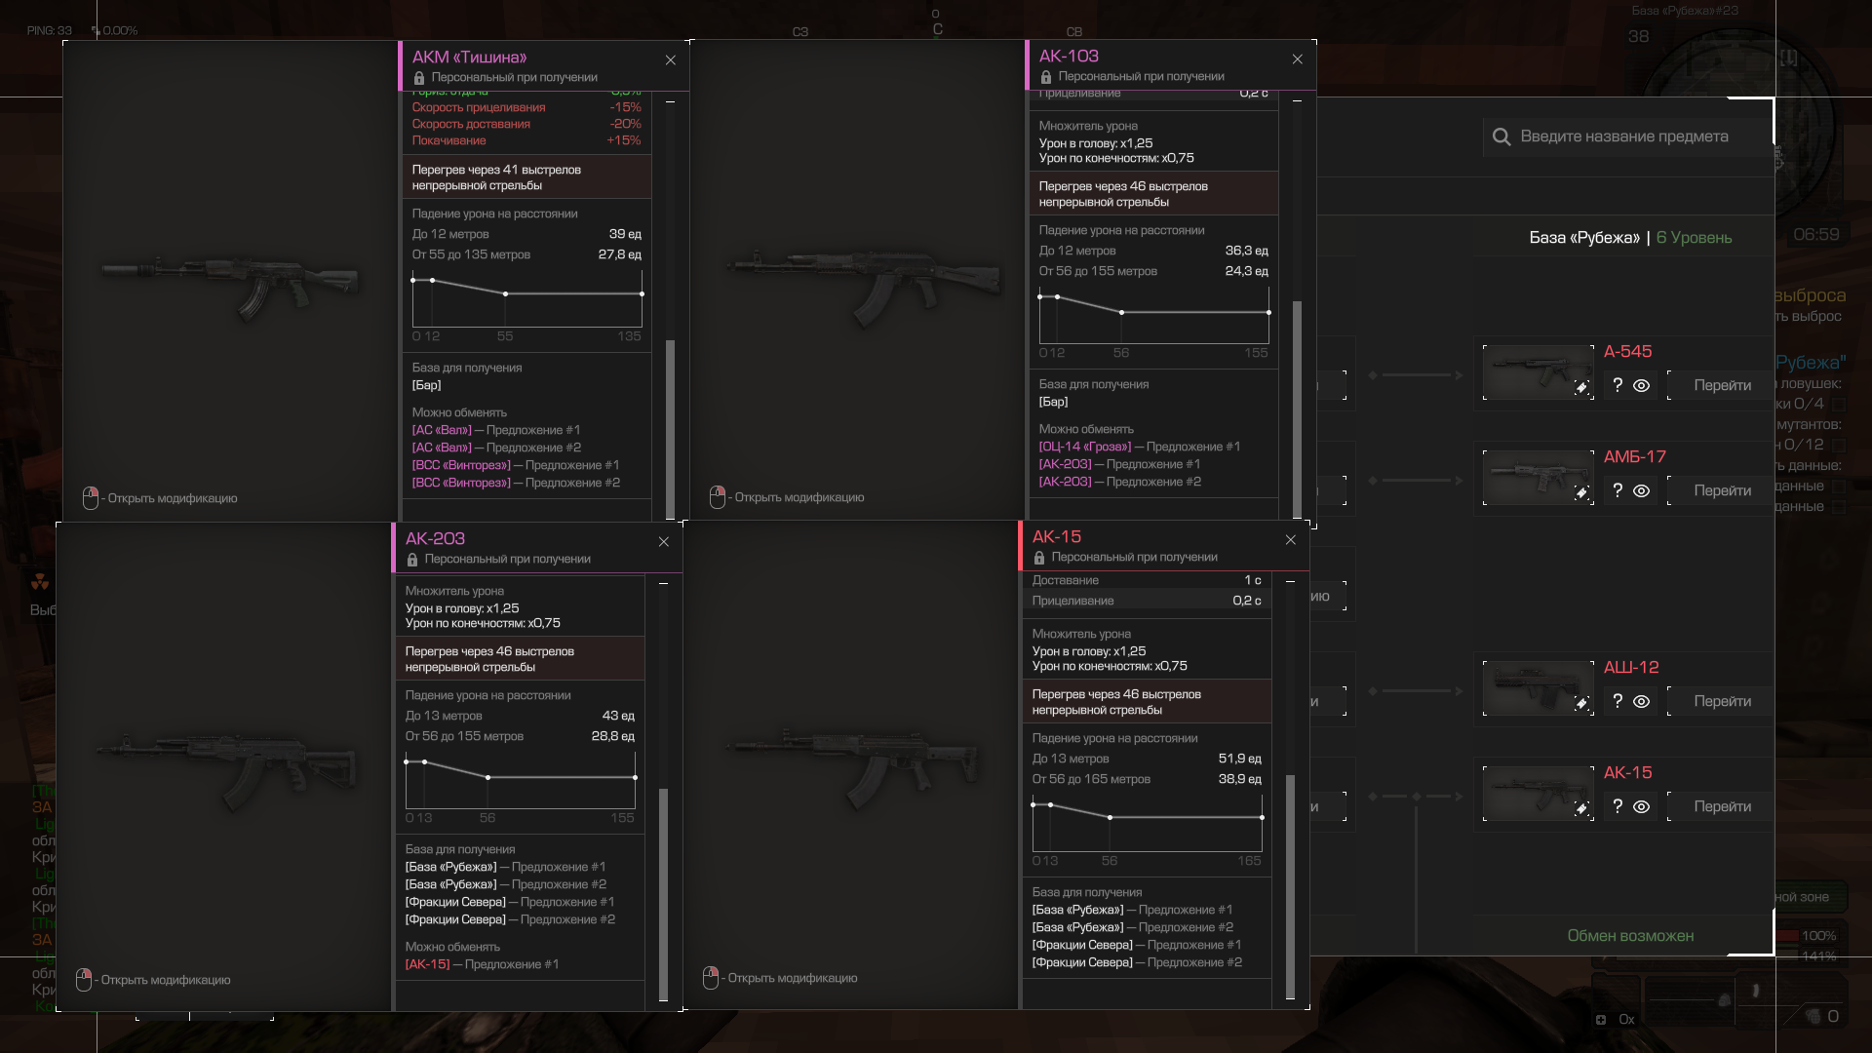
Task: Toggle the eye icon for АМБ-17
Action: coord(1642,491)
